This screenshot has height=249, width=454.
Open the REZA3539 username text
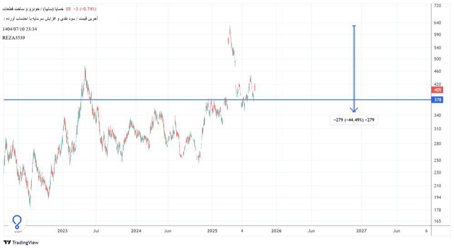coord(14,38)
